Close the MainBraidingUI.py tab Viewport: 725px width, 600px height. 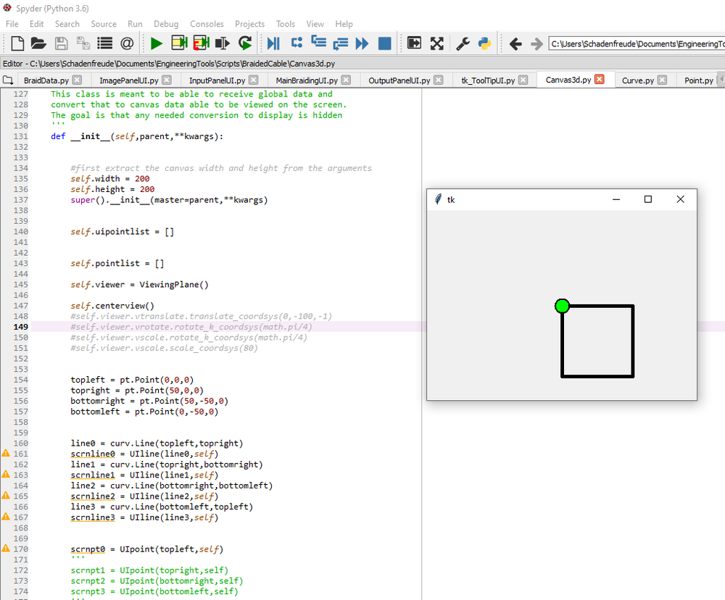coord(346,80)
